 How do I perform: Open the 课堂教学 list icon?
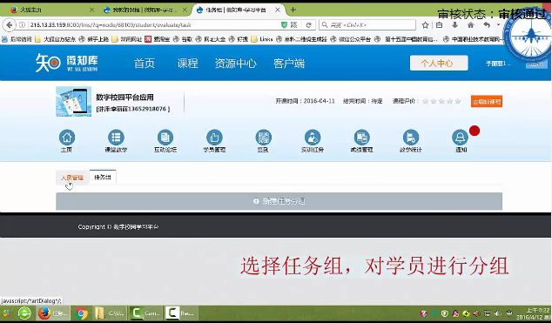click(116, 138)
